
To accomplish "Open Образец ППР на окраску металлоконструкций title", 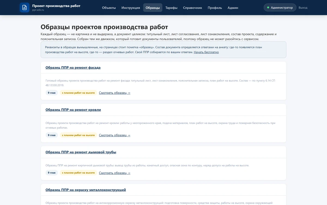I will coord(86,190).
